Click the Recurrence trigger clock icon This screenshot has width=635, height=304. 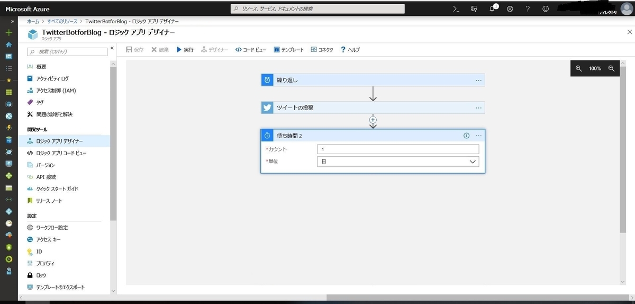pyautogui.click(x=267, y=80)
